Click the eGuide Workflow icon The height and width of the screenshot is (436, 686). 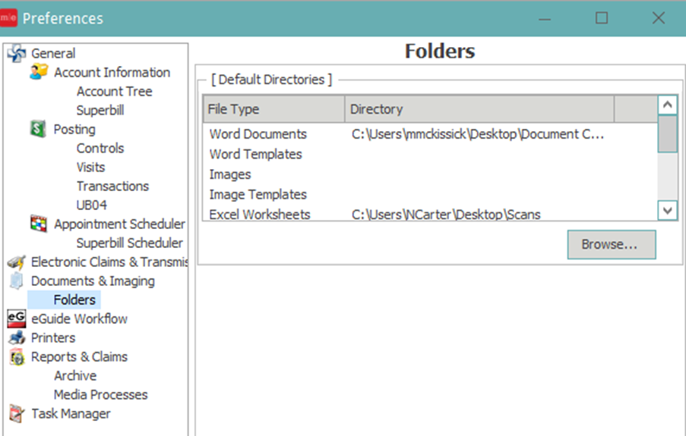coord(16,319)
